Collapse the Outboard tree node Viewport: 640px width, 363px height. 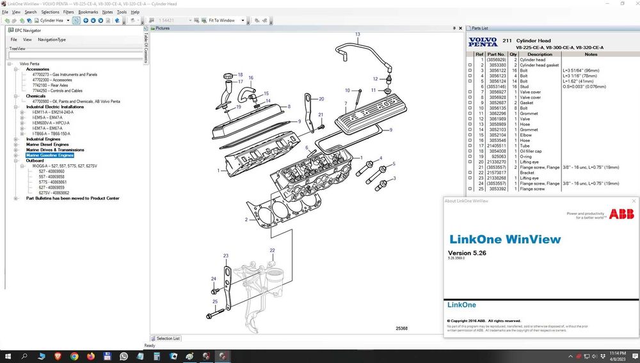15,160
